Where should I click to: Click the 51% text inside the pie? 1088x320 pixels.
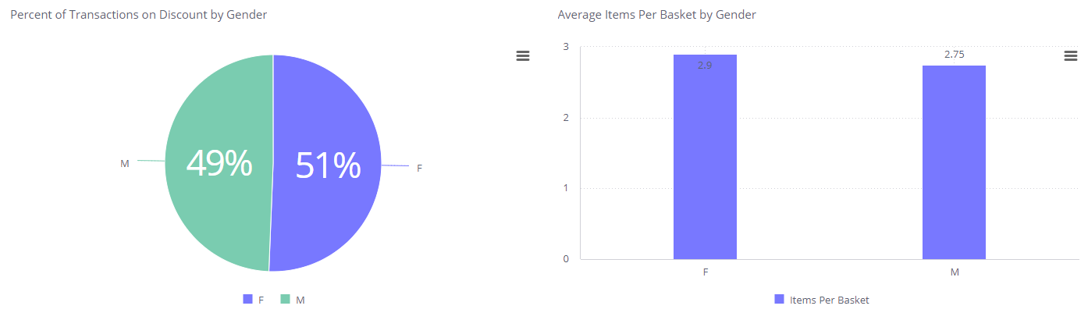329,165
